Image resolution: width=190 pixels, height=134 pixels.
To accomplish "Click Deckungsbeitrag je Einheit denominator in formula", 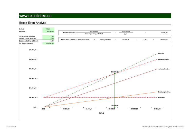I will 94,34.
